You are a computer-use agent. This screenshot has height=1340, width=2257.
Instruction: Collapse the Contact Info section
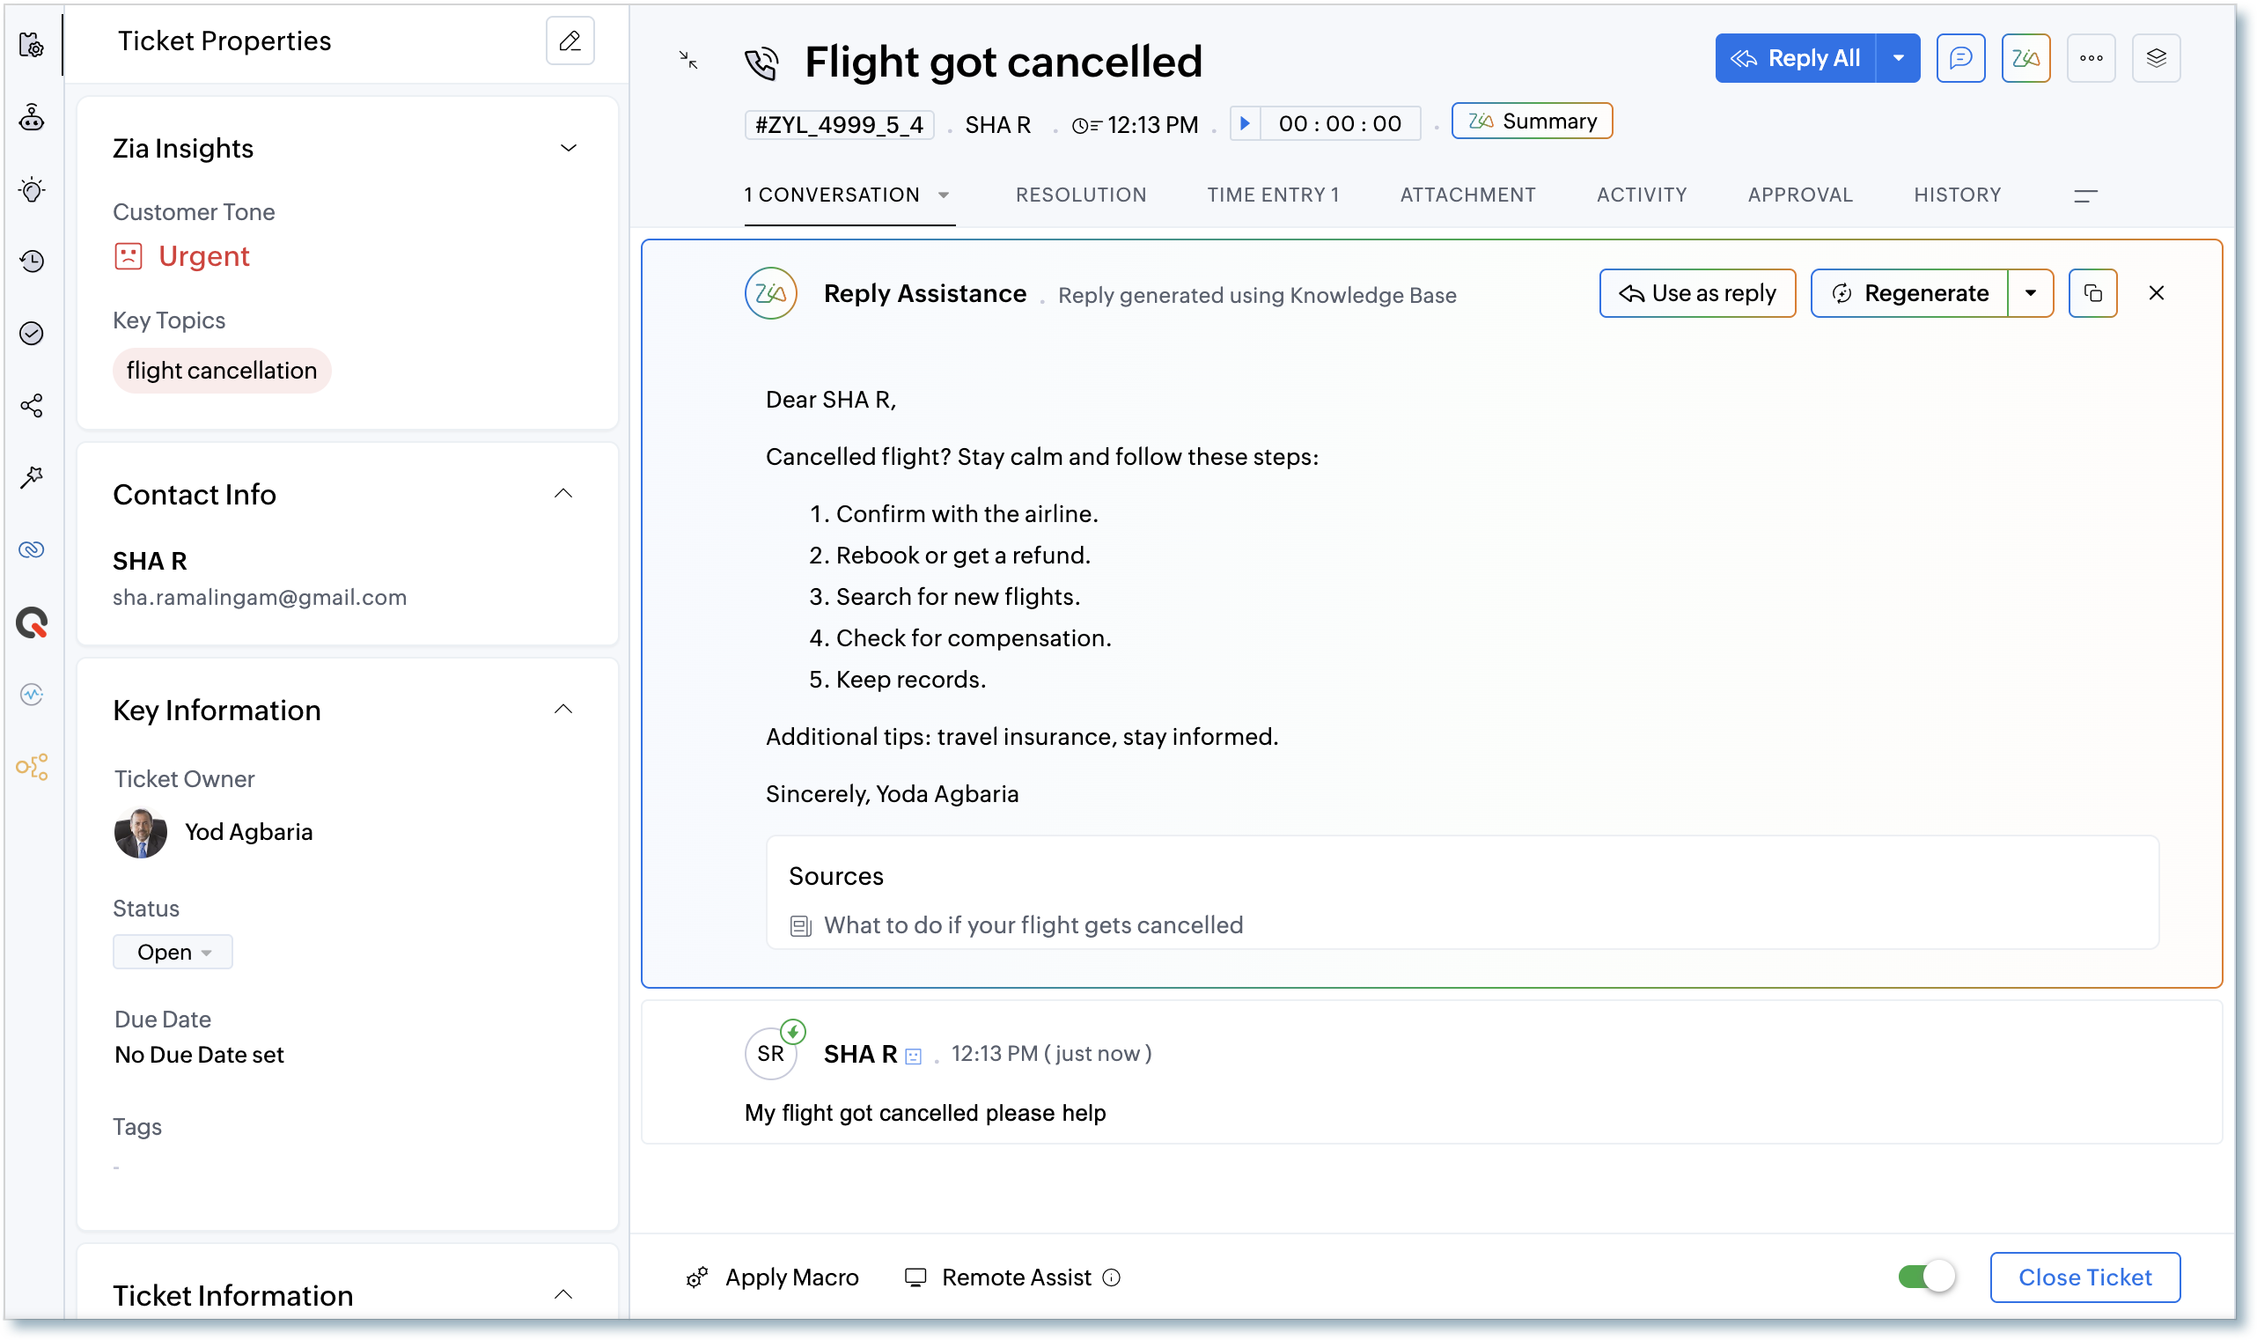[x=563, y=493]
